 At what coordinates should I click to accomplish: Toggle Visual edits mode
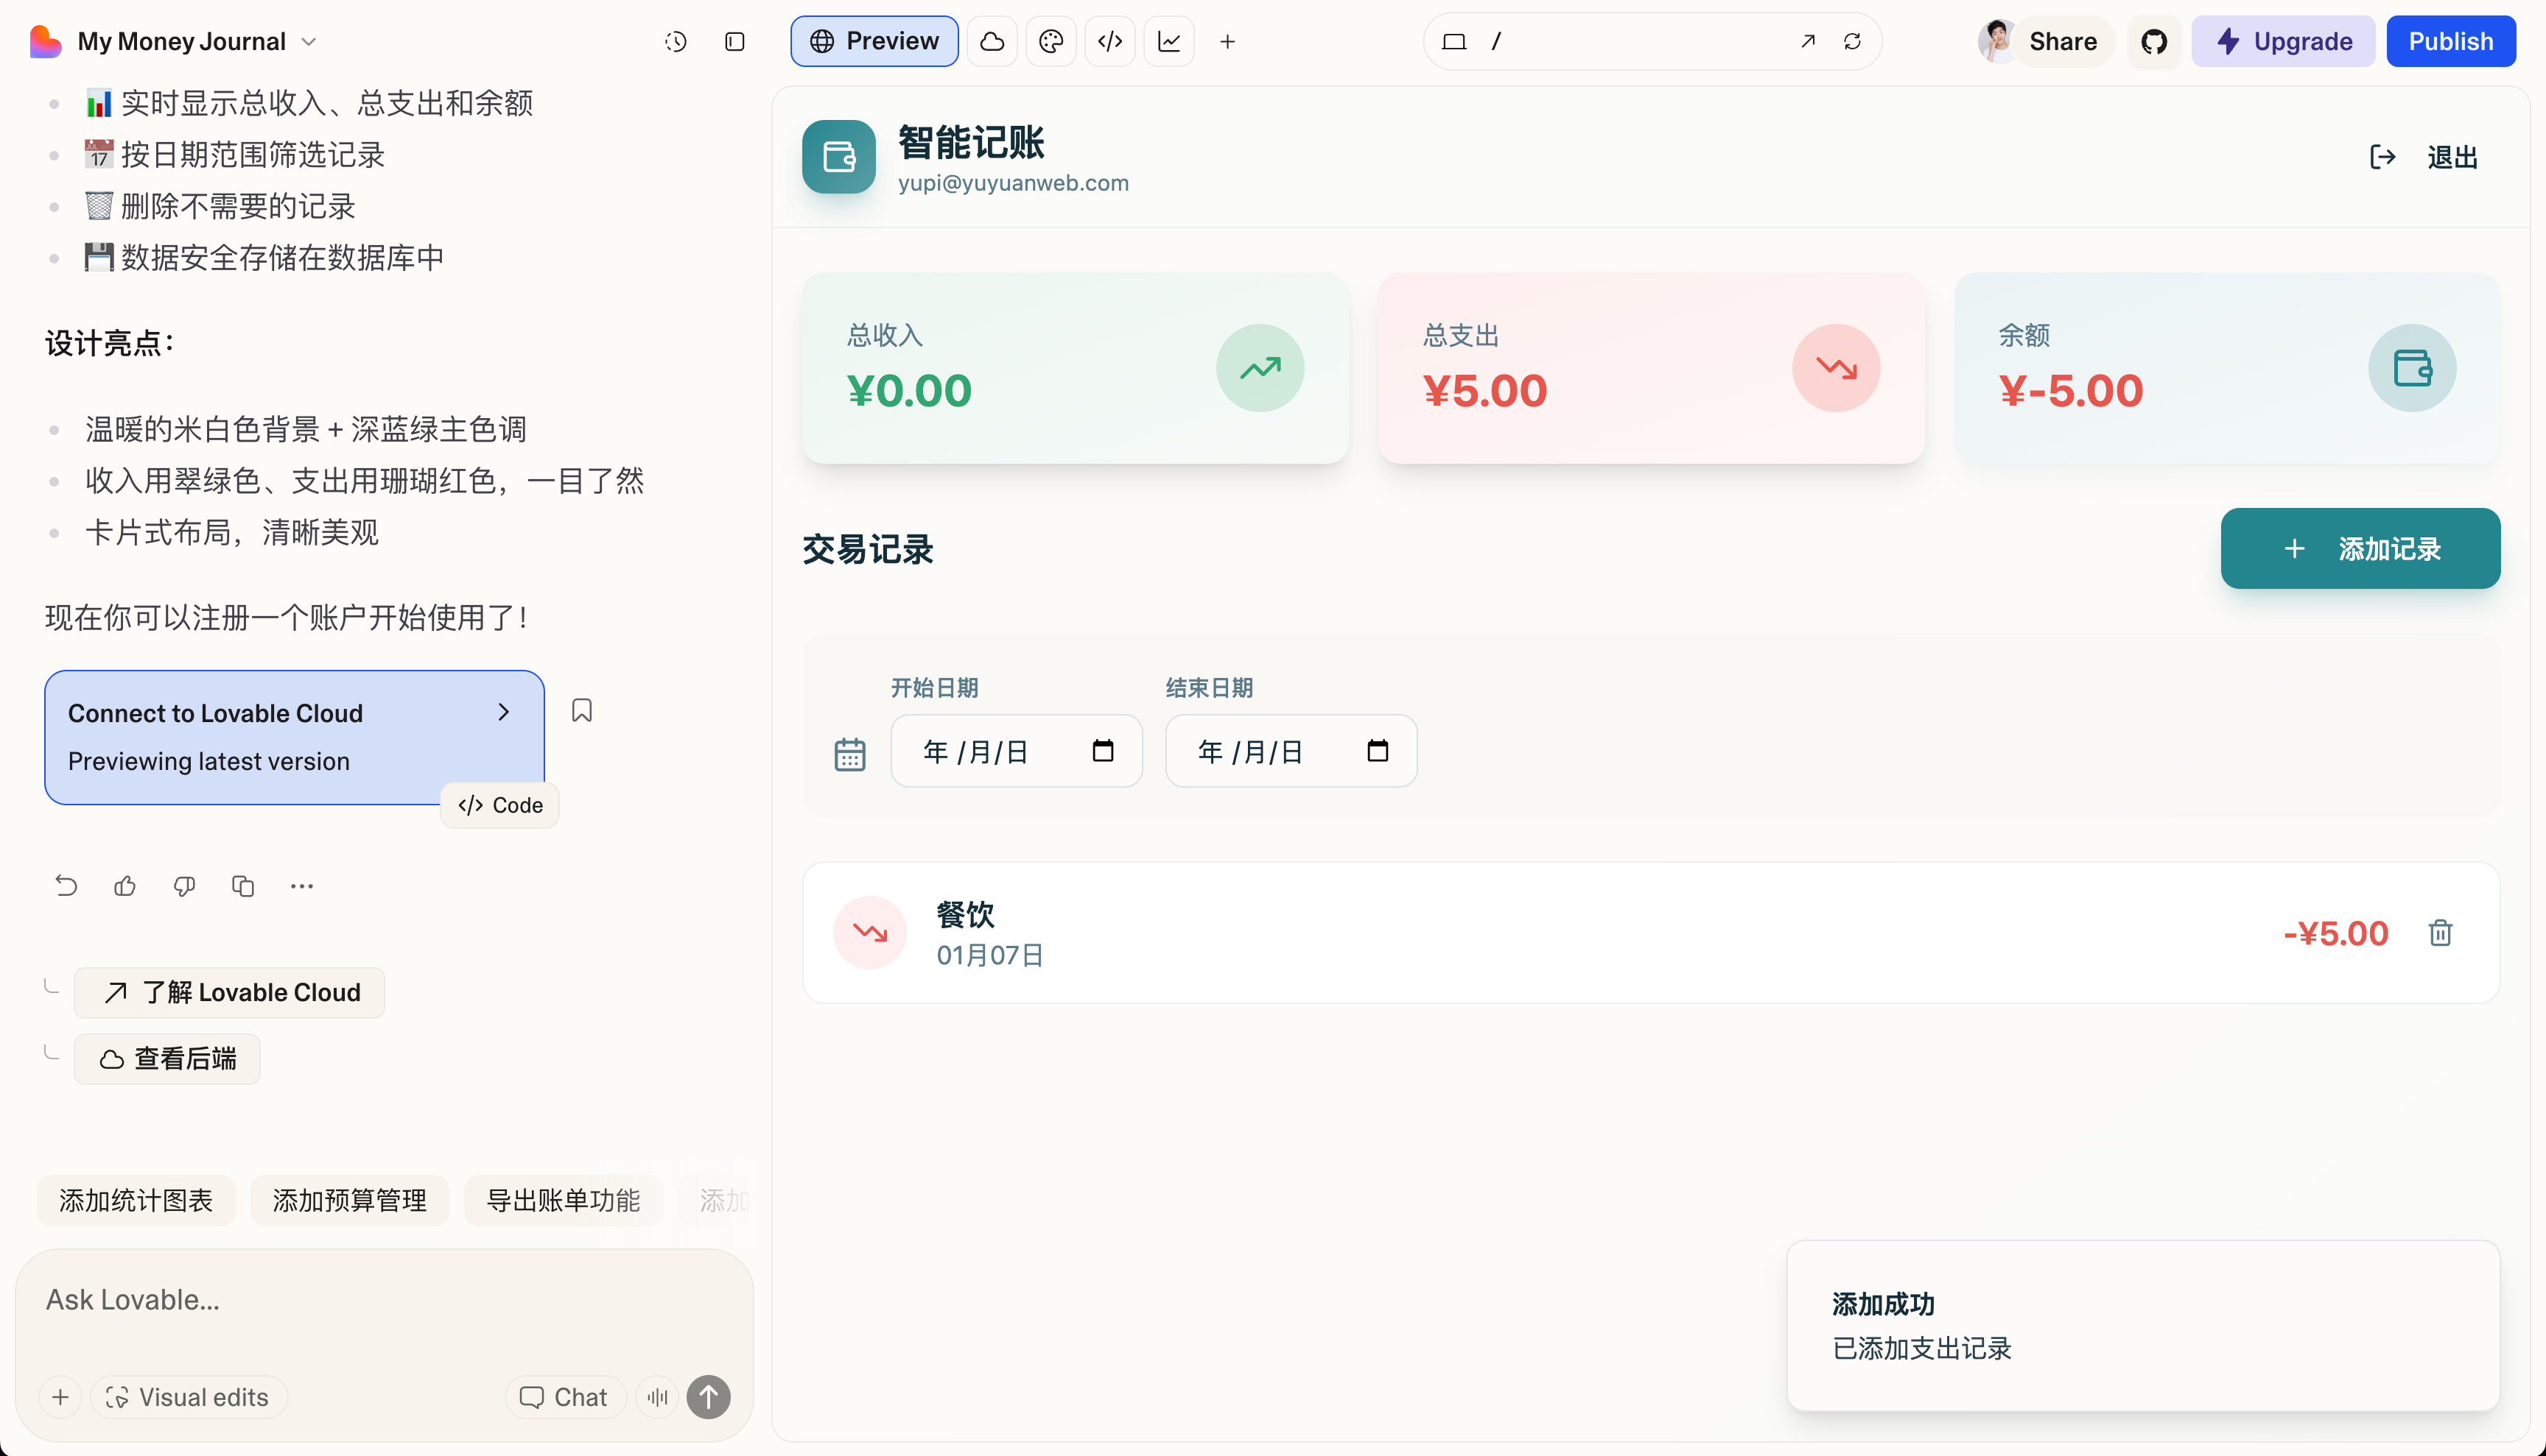[x=188, y=1397]
